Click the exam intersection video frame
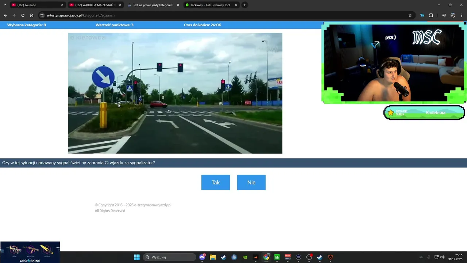Screen dimensions: 467x263 175,93
